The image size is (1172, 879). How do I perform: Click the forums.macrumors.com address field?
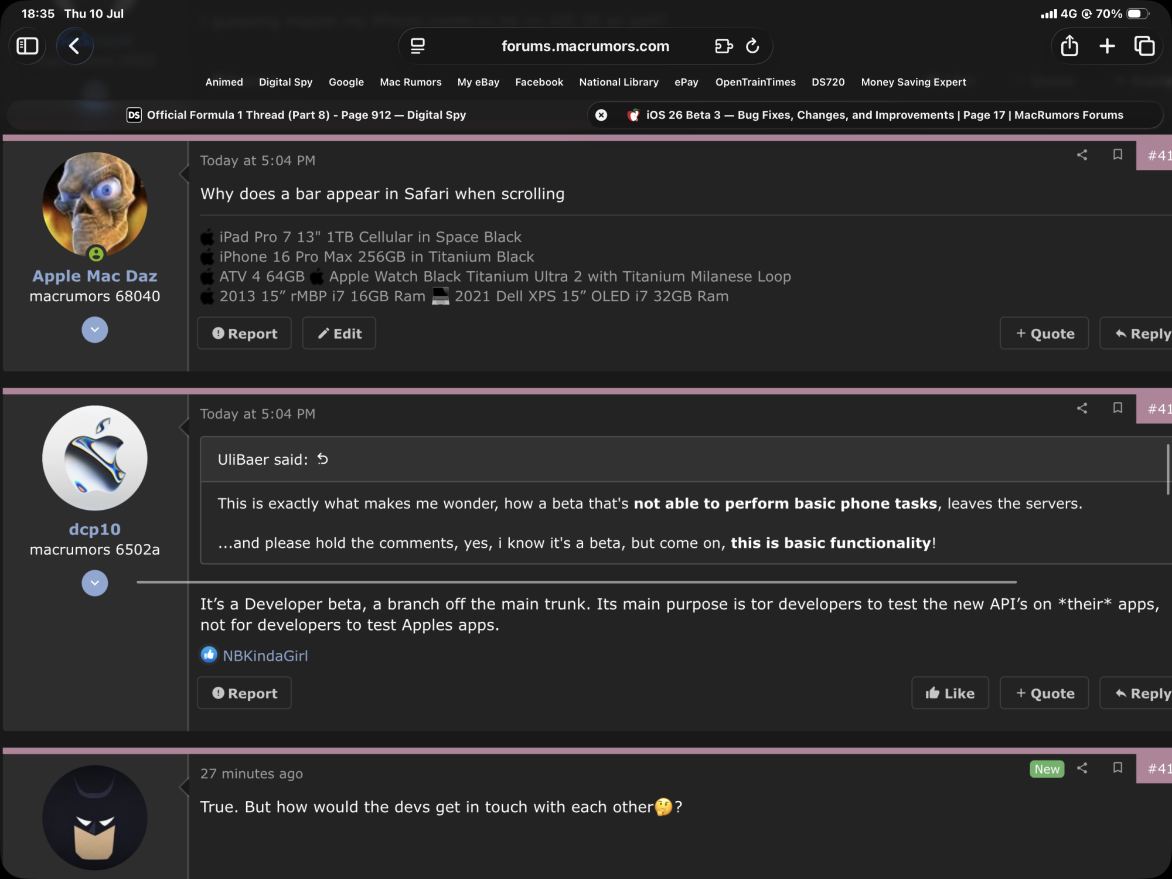tap(585, 46)
